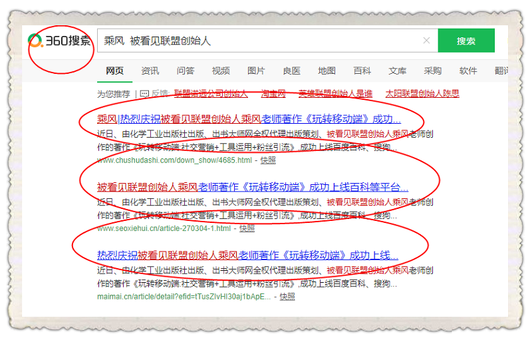Screen dimensions: 532x344
Task: Click inside the search input field
Action: 259,41
